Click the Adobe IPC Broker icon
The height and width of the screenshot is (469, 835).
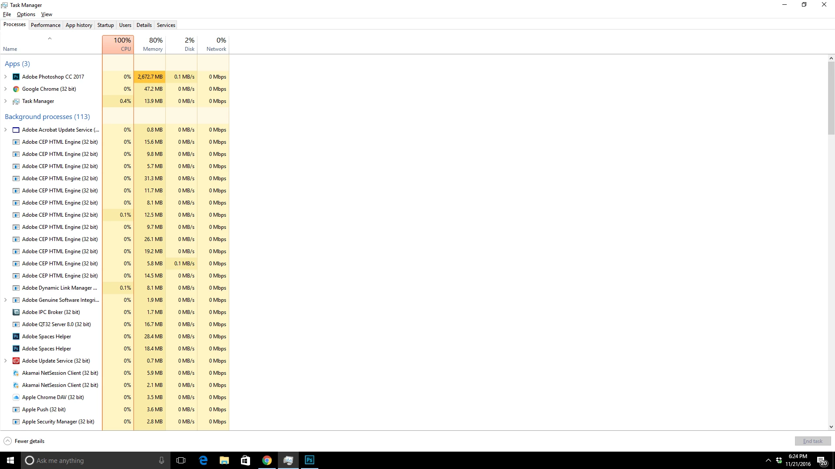16,312
